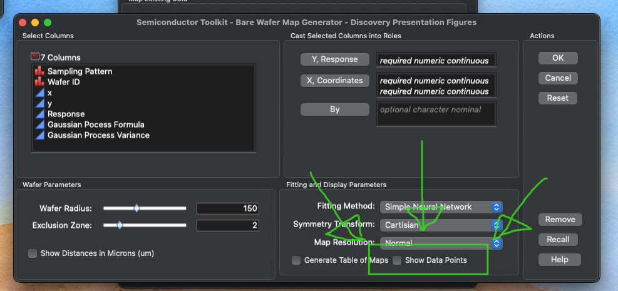Click the Cancel button
The width and height of the screenshot is (618, 291).
558,78
